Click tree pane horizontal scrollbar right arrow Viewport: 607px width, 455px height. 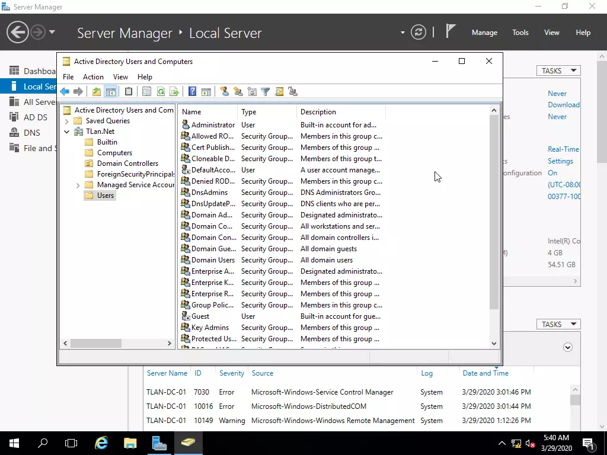[169, 343]
